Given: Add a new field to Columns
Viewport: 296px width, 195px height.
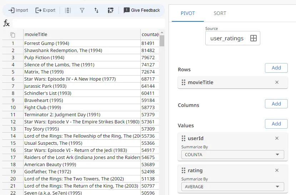Looking at the screenshot, I should point(276,104).
